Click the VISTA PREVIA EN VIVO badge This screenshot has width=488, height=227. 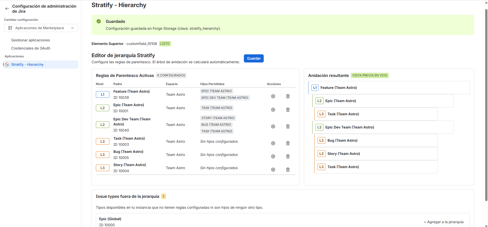(370, 75)
